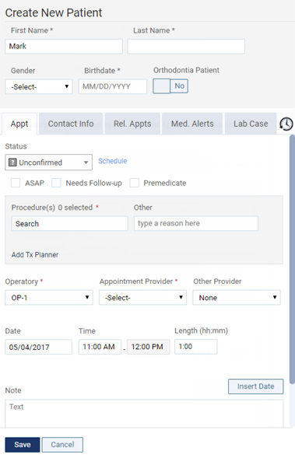Open the Med. Alerts tab

pos(192,124)
